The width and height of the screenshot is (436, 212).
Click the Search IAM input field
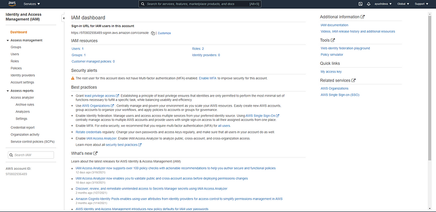pos(31,155)
